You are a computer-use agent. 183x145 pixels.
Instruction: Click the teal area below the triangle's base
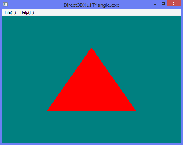91,127
